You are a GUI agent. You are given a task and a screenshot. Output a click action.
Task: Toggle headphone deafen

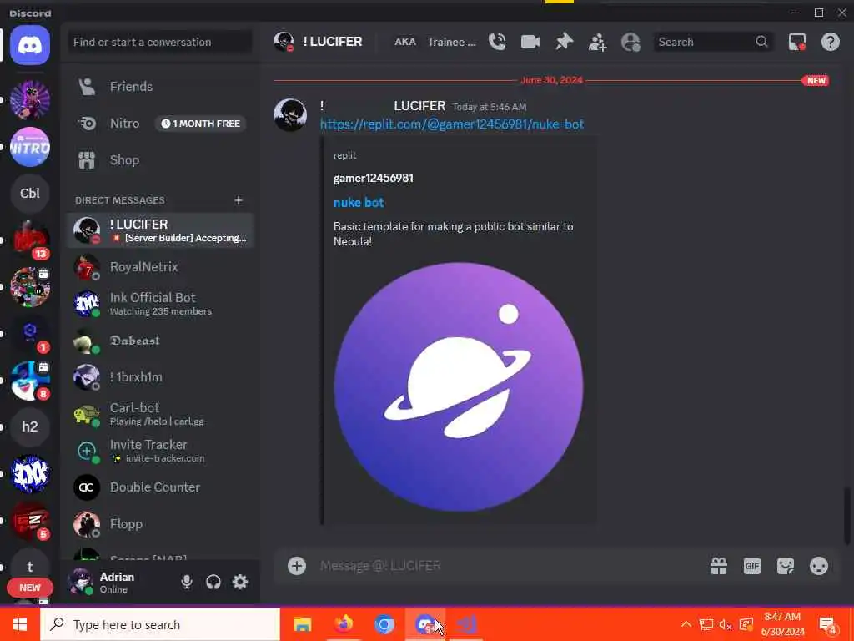213,582
